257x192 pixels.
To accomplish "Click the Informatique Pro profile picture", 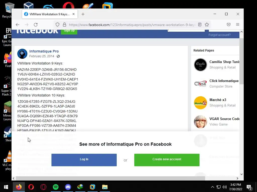I will coord(22,54).
